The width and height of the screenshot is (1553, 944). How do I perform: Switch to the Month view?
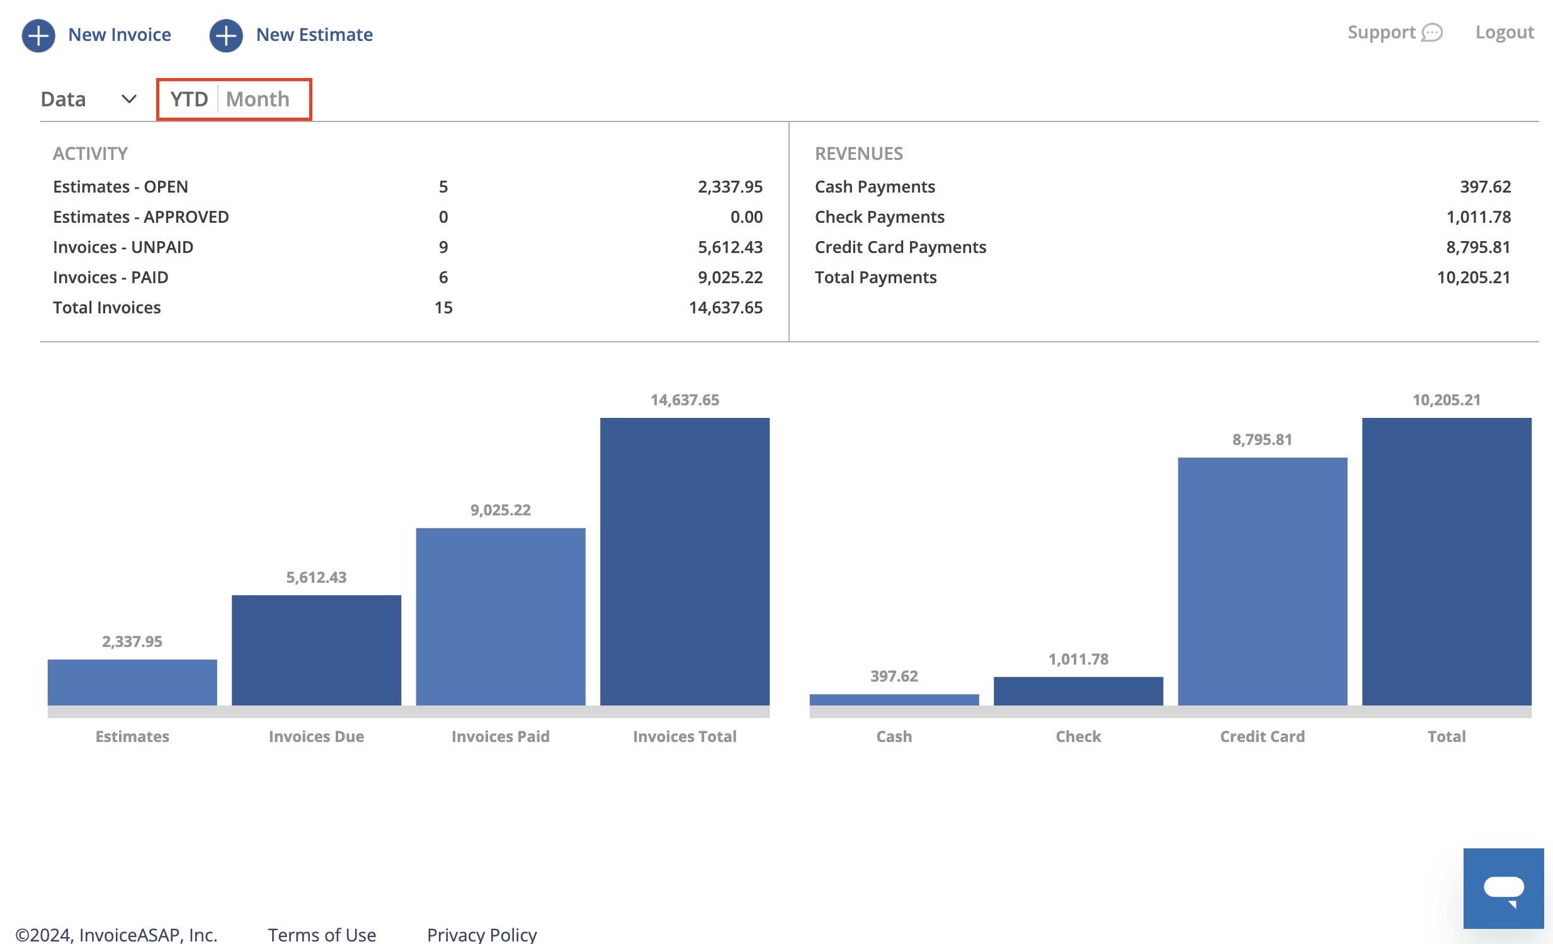pos(258,99)
